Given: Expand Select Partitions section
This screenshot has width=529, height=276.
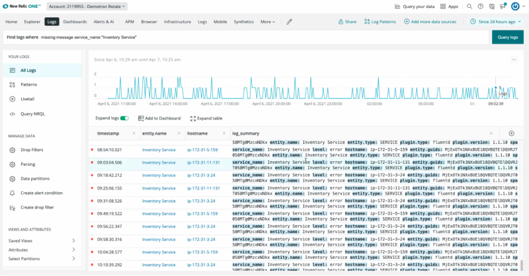Looking at the screenshot, I should click(42, 259).
